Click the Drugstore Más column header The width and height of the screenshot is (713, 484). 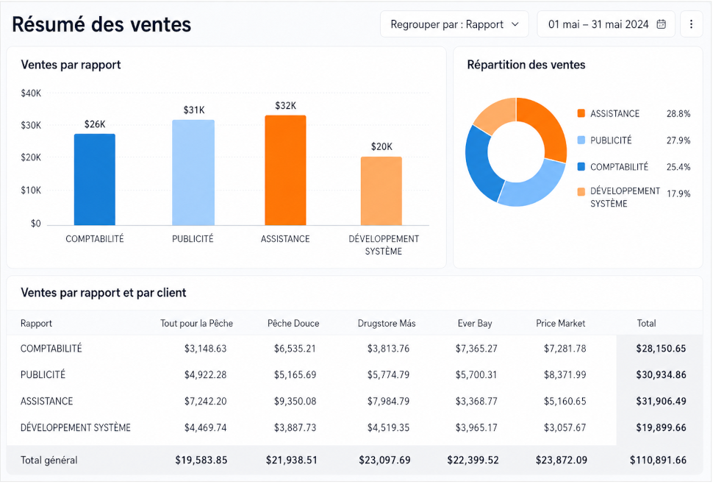(x=387, y=324)
